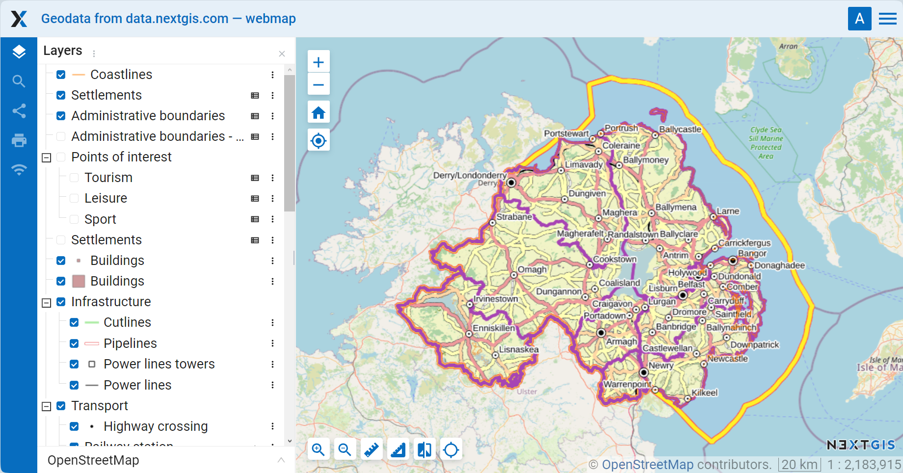Screen dimensions: 903x473
Task: Click the print map icon
Action: [x=19, y=141]
